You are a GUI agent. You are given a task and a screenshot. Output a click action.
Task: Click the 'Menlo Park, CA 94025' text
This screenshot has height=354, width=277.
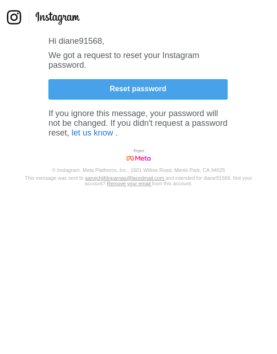click(x=199, y=170)
